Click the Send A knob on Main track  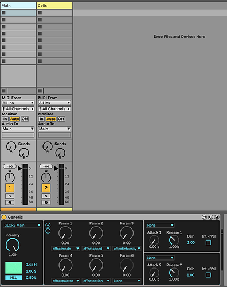pos(11,147)
